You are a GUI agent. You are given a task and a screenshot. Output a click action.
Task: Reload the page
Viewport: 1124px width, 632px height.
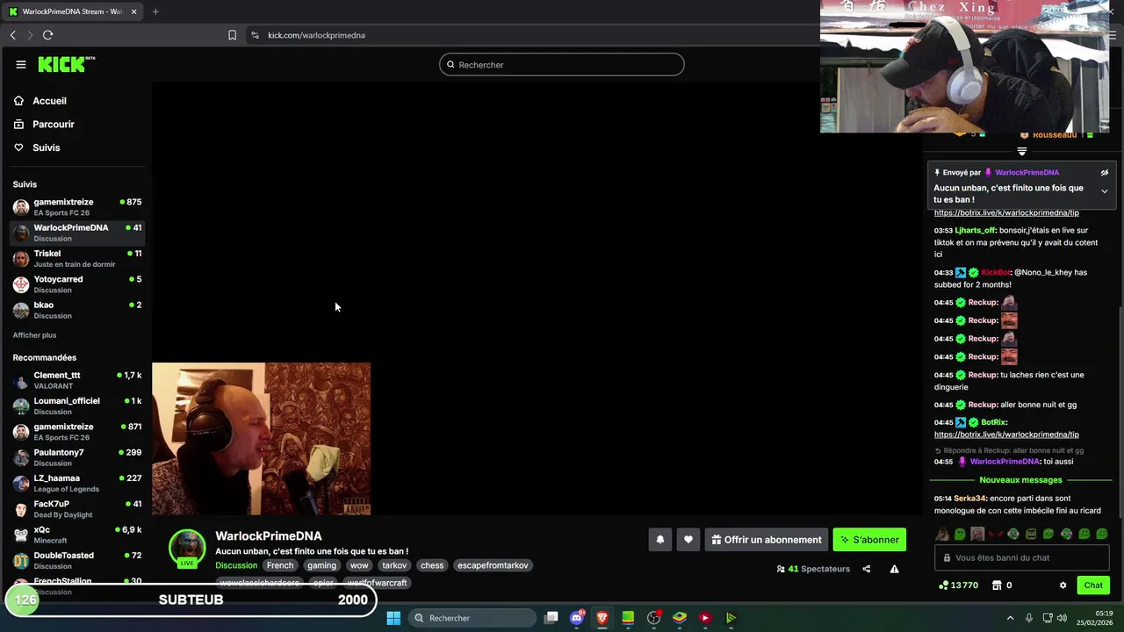[x=47, y=35]
